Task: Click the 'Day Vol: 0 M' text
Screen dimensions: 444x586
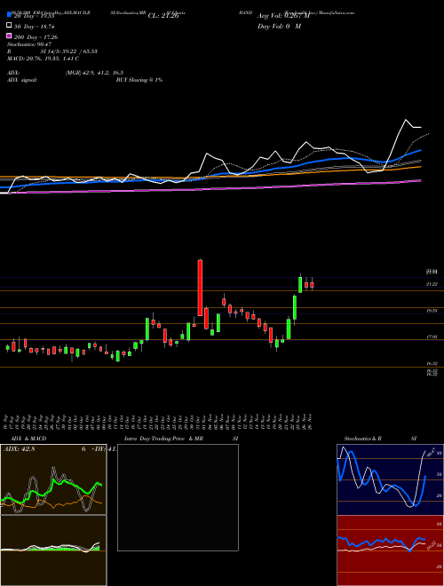Action: (x=279, y=26)
